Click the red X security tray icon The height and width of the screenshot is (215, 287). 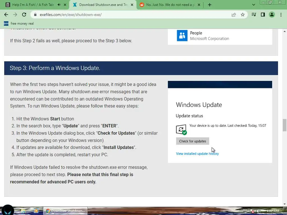coord(252,211)
